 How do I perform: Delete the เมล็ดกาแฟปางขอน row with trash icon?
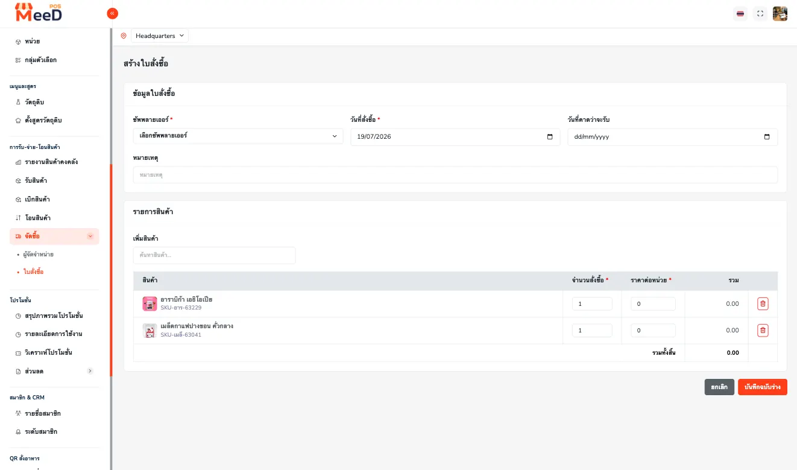763,330
